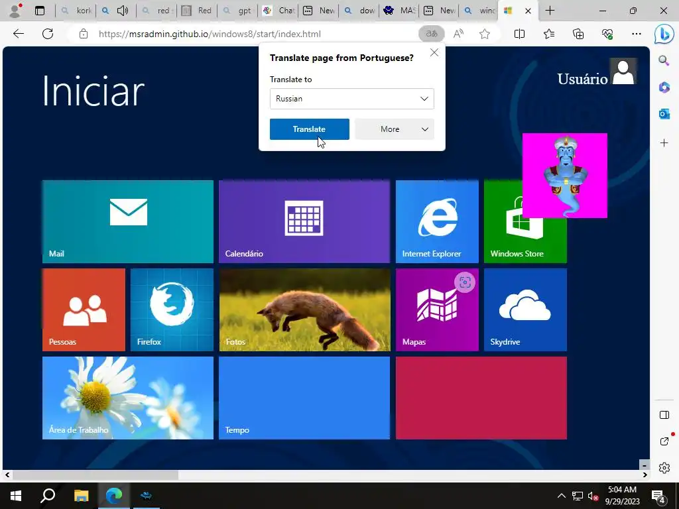The width and height of the screenshot is (679, 509).
Task: Open Bing Chat sidebar button
Action: [x=664, y=34]
